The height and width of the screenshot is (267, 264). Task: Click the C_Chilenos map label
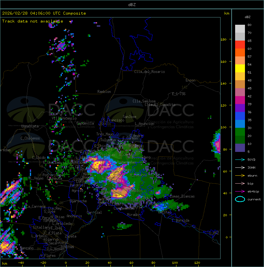(30, 138)
